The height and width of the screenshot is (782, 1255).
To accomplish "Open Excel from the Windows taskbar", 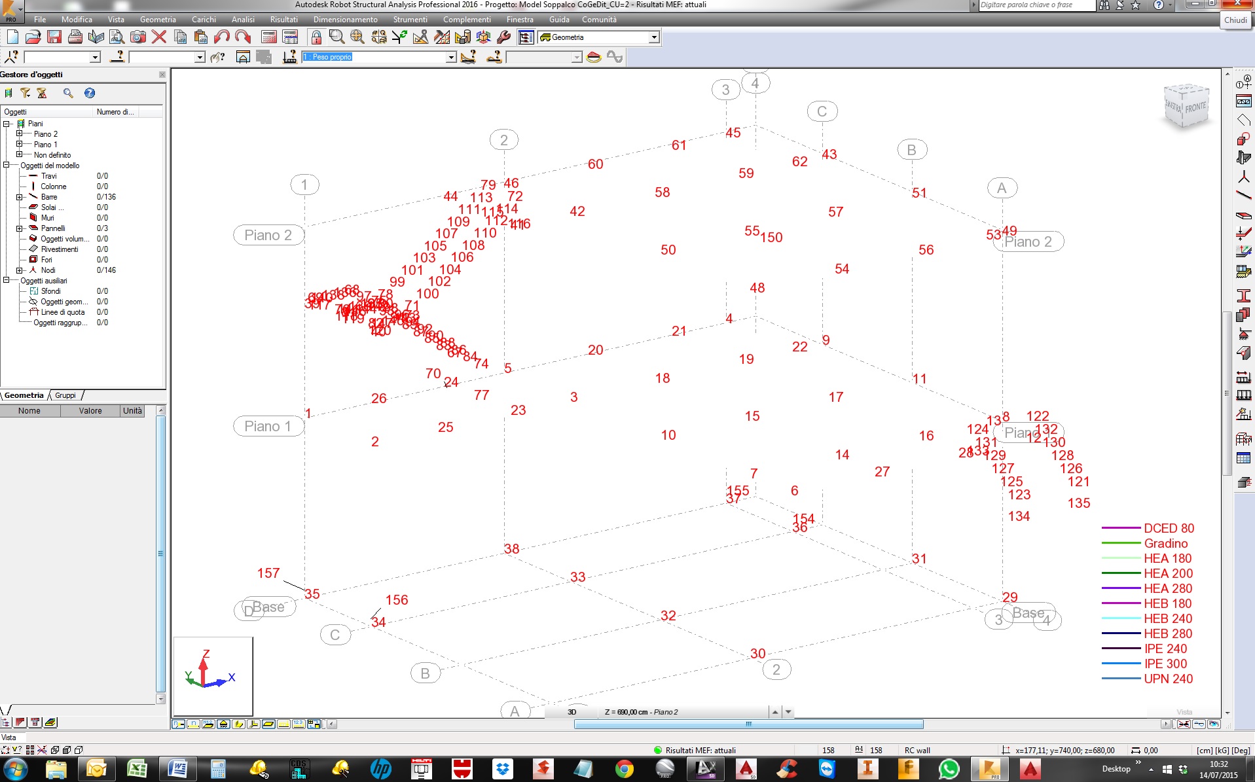I will click(x=137, y=769).
